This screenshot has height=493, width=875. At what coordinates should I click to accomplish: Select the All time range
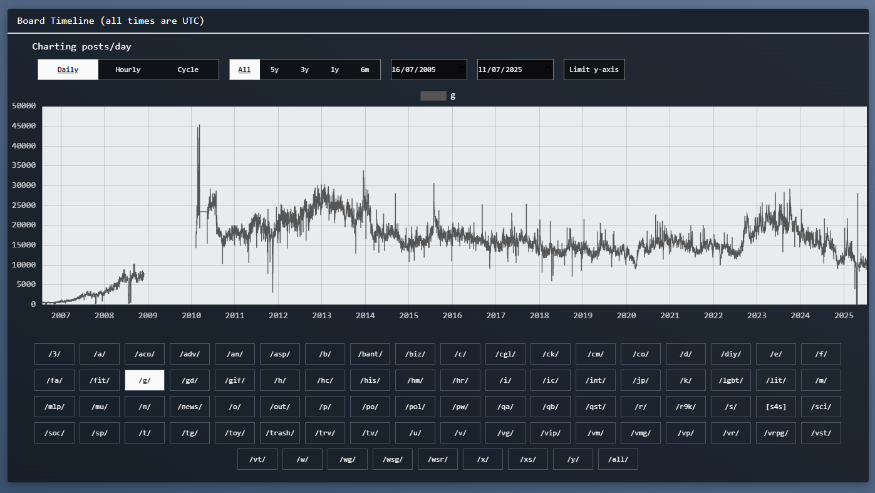pyautogui.click(x=244, y=70)
